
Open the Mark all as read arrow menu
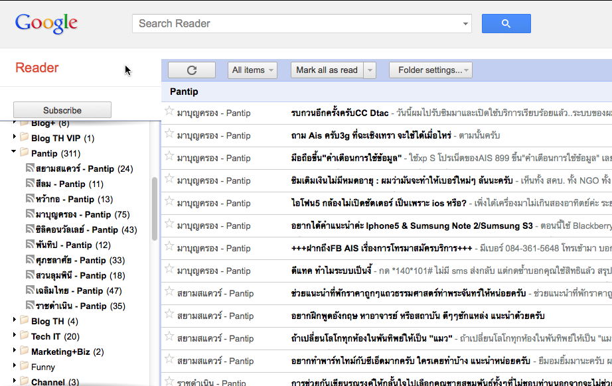pos(370,70)
